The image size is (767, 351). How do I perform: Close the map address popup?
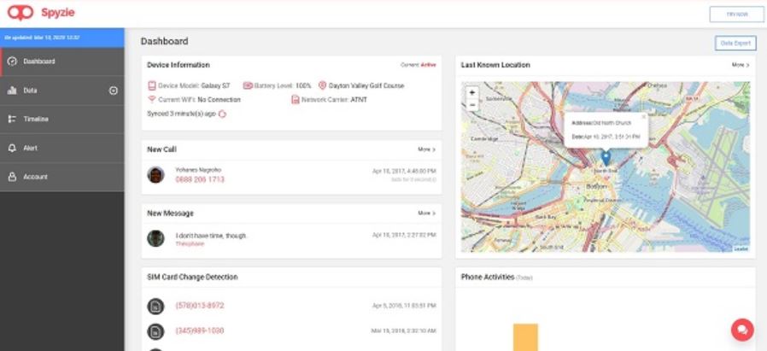pos(644,116)
